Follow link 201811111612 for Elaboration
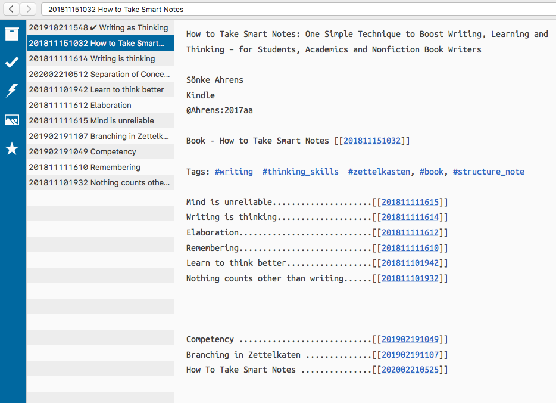The image size is (556, 403). click(x=410, y=233)
